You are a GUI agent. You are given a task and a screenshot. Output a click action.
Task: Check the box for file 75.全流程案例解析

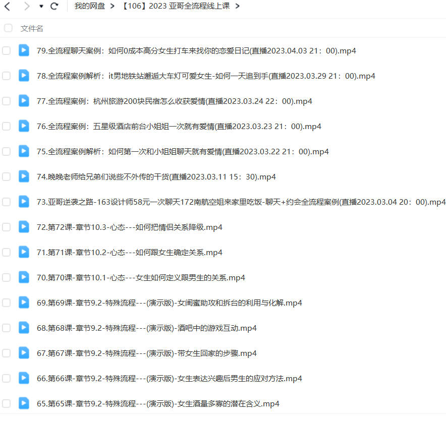coord(6,151)
